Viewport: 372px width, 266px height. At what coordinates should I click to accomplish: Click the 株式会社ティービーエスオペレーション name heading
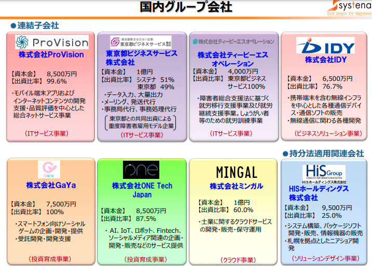[233, 59]
